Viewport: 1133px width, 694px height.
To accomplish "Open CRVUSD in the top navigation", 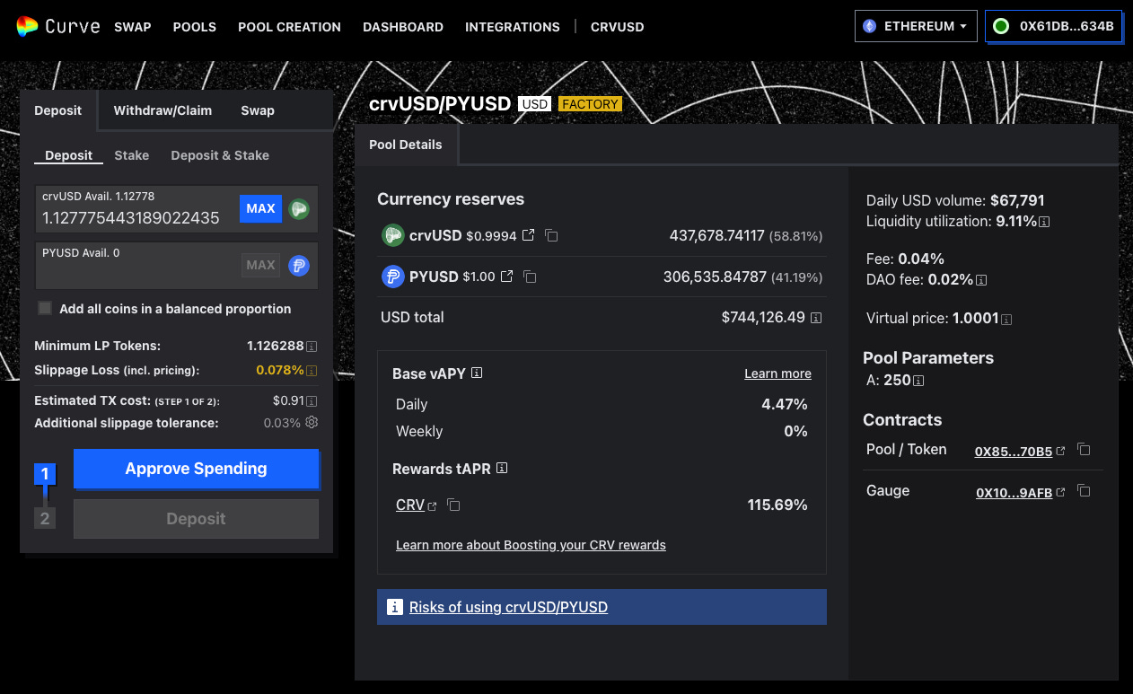I will click(x=618, y=27).
